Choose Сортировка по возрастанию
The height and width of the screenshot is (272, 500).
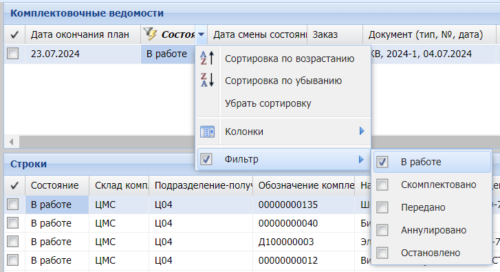[290, 59]
